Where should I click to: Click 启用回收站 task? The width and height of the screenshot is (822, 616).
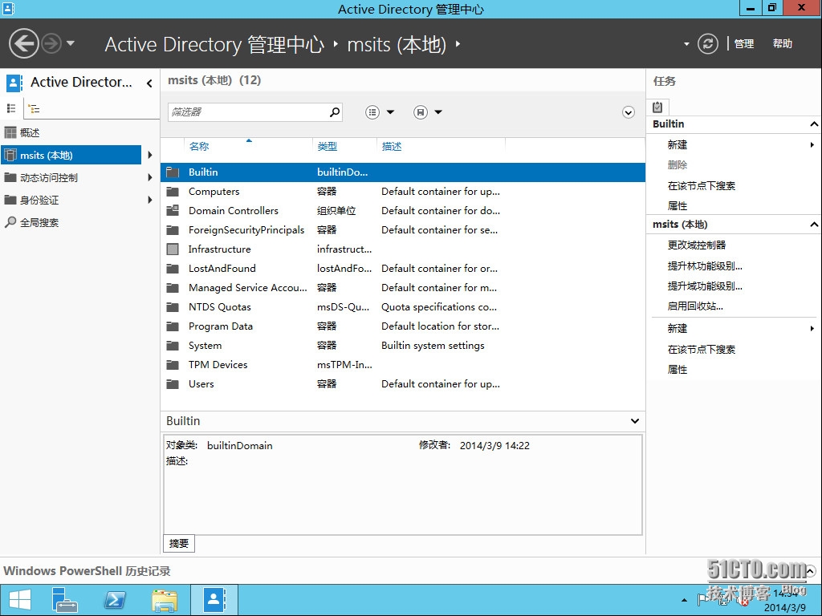click(695, 306)
